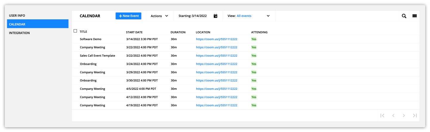This screenshot has width=430, height=132.
Task: Sort by the Start Date column header
Action: coord(134,32)
